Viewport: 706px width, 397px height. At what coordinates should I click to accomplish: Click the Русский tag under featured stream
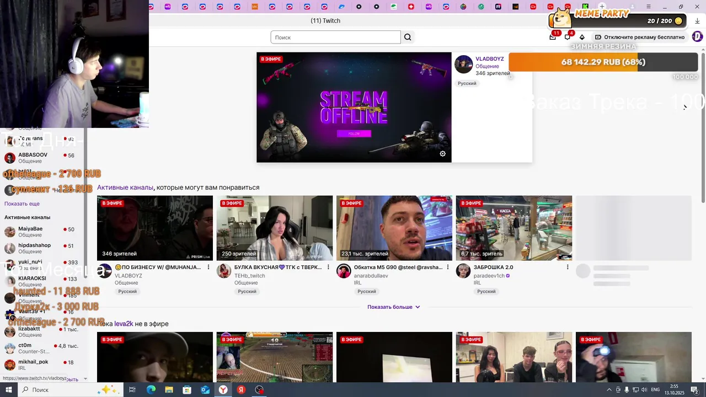(467, 83)
